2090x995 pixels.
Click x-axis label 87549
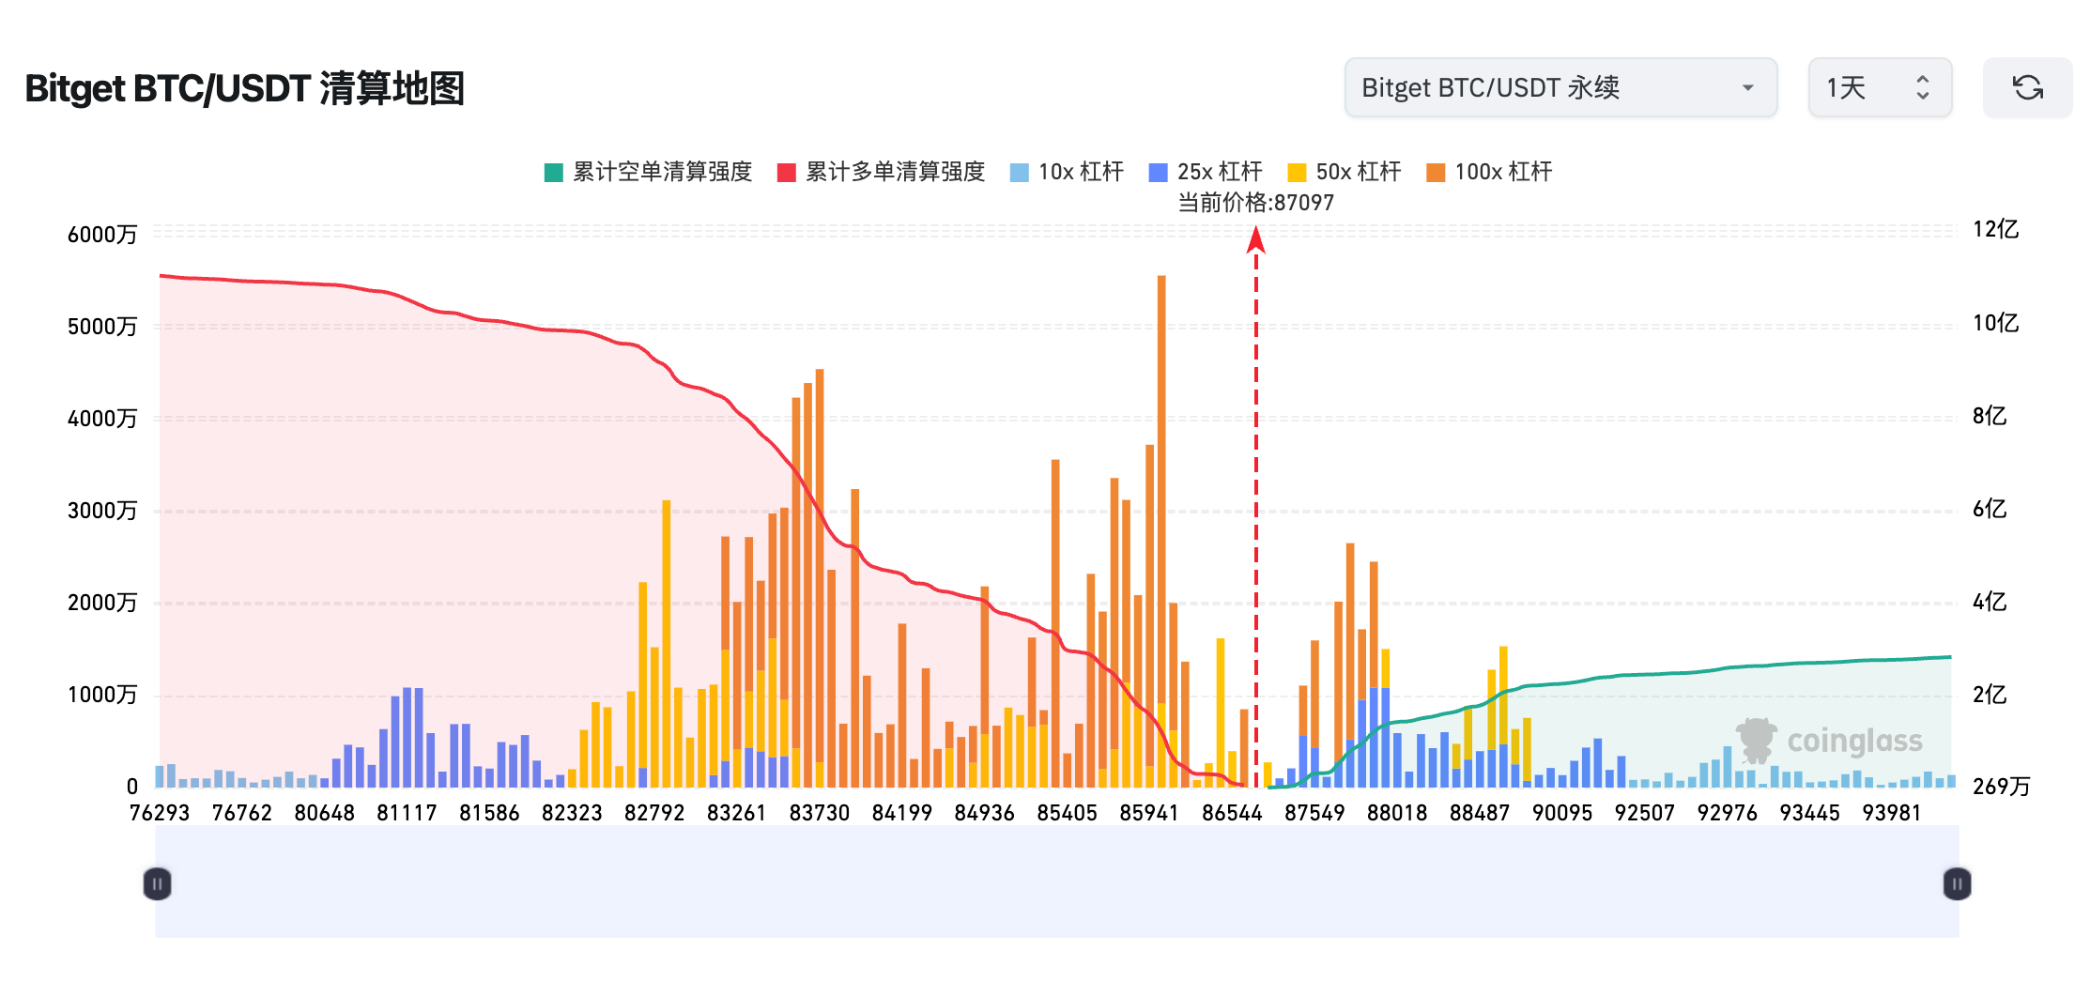[1314, 813]
